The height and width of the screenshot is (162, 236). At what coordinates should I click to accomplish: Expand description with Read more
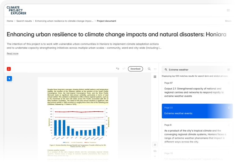click(13, 53)
